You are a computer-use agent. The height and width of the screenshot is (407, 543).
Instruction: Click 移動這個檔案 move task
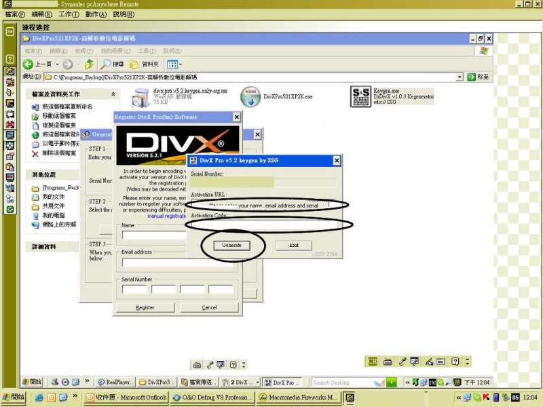[x=54, y=116]
